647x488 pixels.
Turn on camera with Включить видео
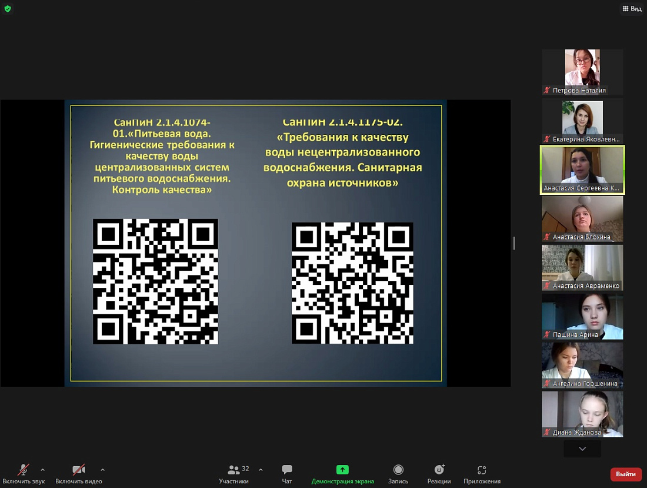(79, 473)
